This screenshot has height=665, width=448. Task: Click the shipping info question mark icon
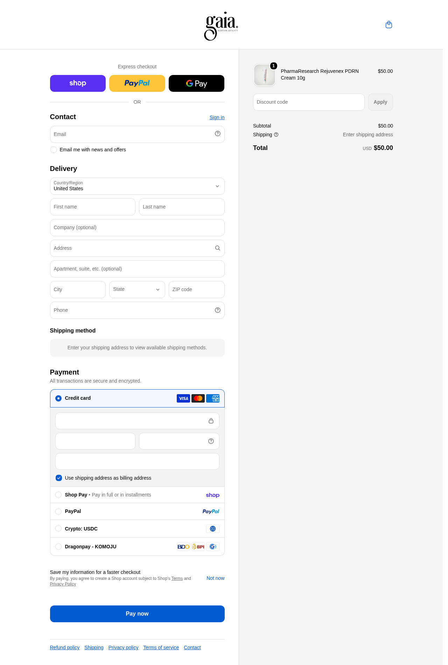point(276,135)
